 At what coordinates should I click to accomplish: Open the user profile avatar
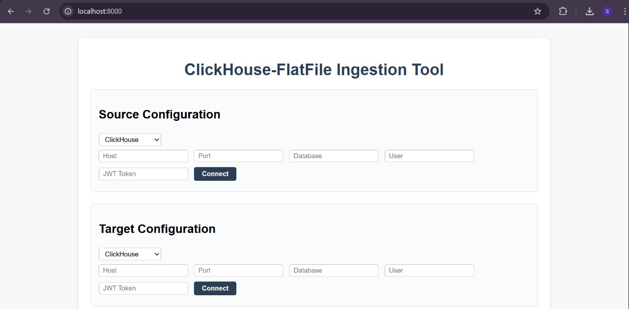point(607,11)
